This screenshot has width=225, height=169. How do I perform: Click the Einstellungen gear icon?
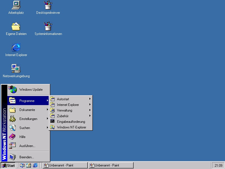pyautogui.click(x=12, y=119)
